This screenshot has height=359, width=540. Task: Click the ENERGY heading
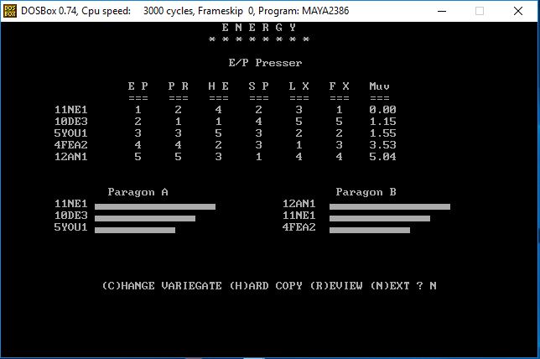pos(259,27)
